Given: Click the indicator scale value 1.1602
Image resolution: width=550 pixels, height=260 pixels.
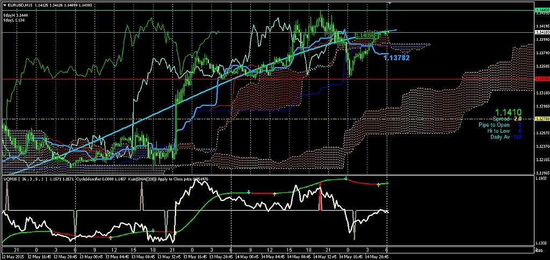Looking at the screenshot, I should click(x=541, y=178).
